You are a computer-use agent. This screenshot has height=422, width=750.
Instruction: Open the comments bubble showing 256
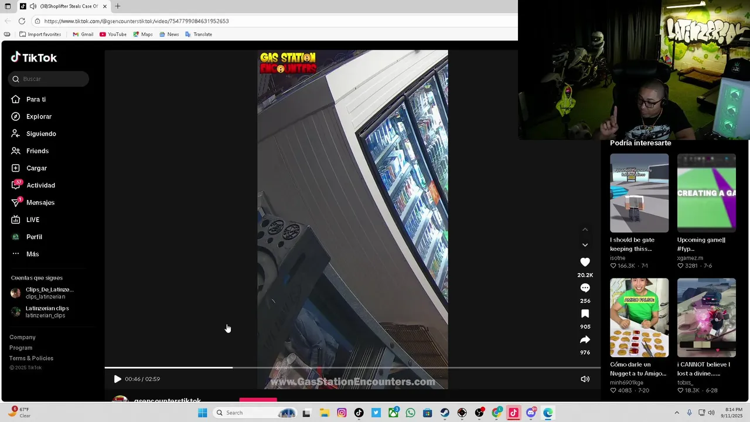585,288
